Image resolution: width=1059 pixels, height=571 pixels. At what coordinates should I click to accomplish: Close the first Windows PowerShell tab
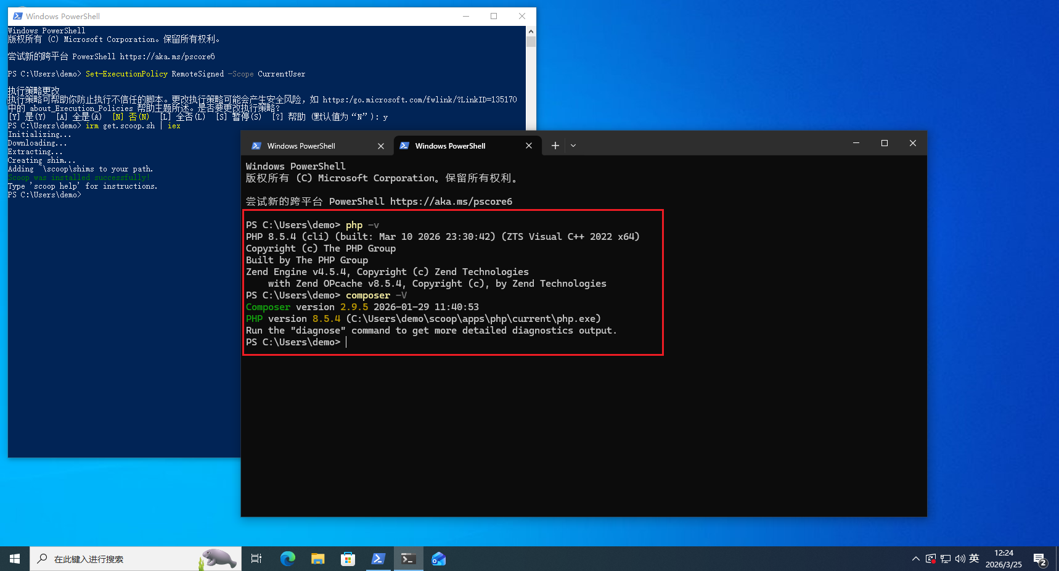pyautogui.click(x=381, y=146)
